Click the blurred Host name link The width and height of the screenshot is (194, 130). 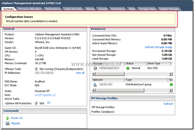(45, 95)
